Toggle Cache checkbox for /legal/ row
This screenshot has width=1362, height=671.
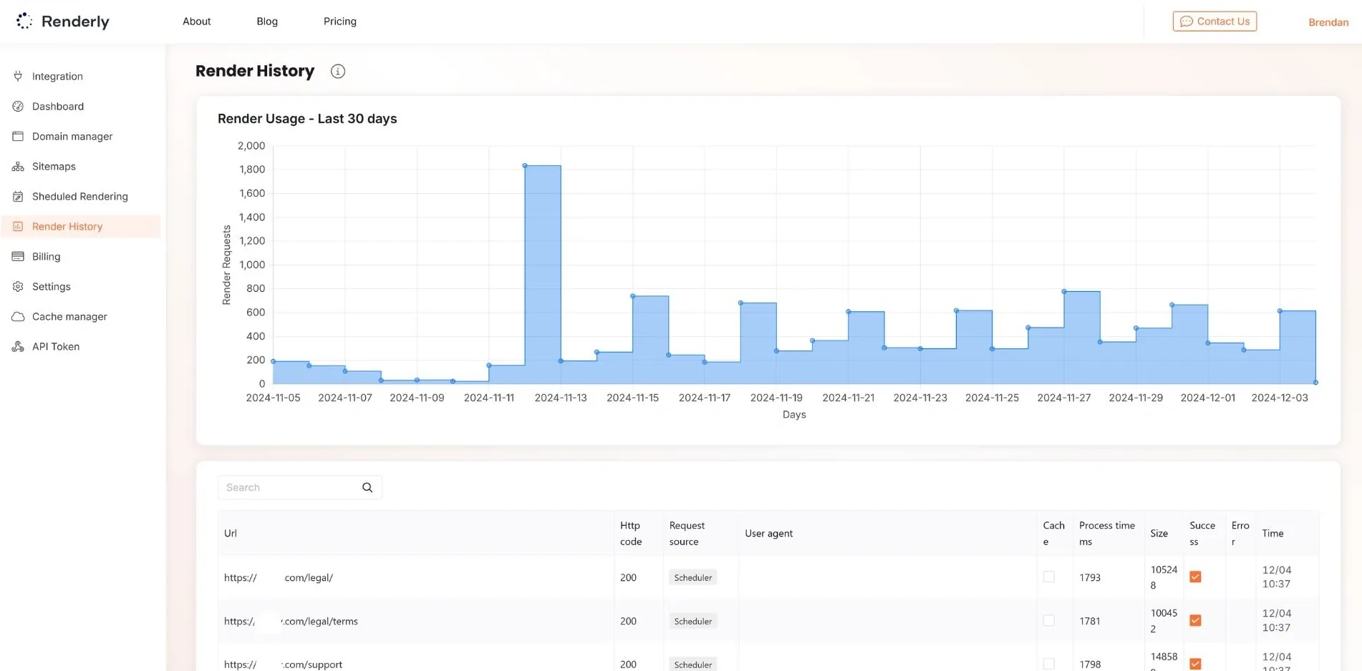[1049, 577]
